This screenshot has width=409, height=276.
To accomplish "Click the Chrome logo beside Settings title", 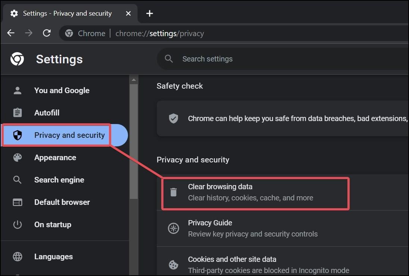I will click(x=17, y=59).
